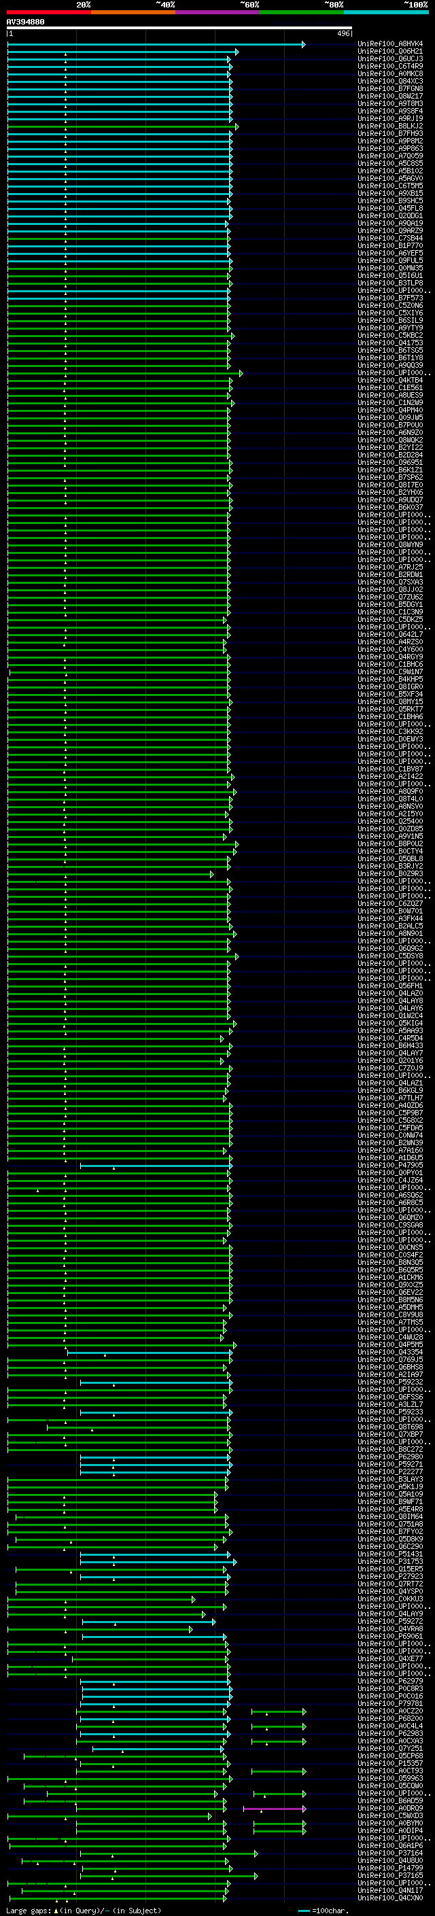Click hit label UniRef100_C5DSY8
Image resolution: width=435 pixels, height=1916 pixels.
tap(389, 956)
